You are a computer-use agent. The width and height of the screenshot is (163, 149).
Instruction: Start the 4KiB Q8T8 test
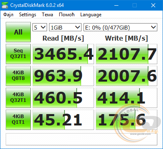pyautogui.click(x=18, y=76)
